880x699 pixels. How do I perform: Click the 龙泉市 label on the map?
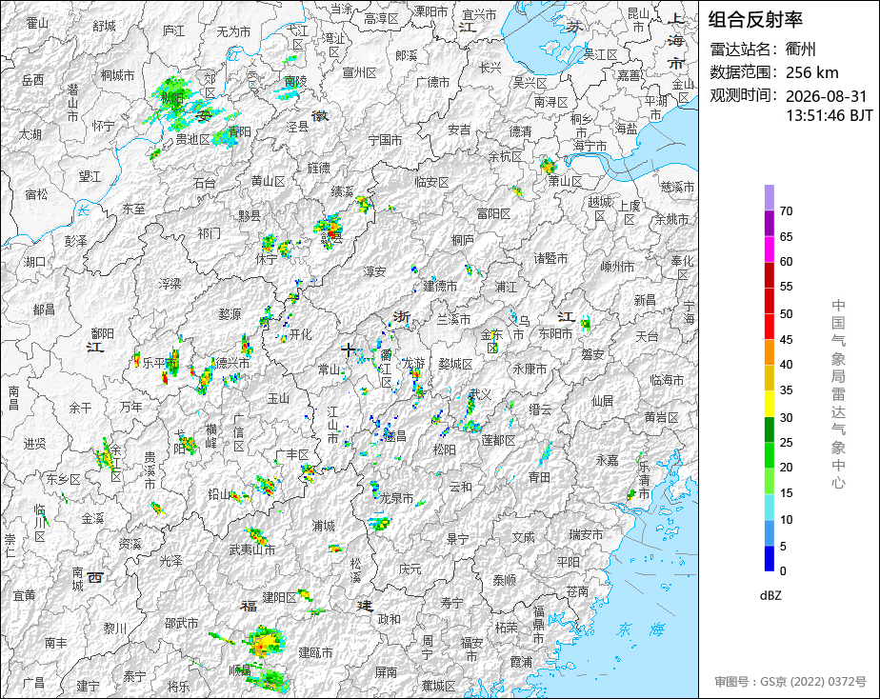[x=396, y=498]
